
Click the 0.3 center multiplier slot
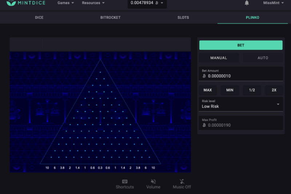(100, 168)
